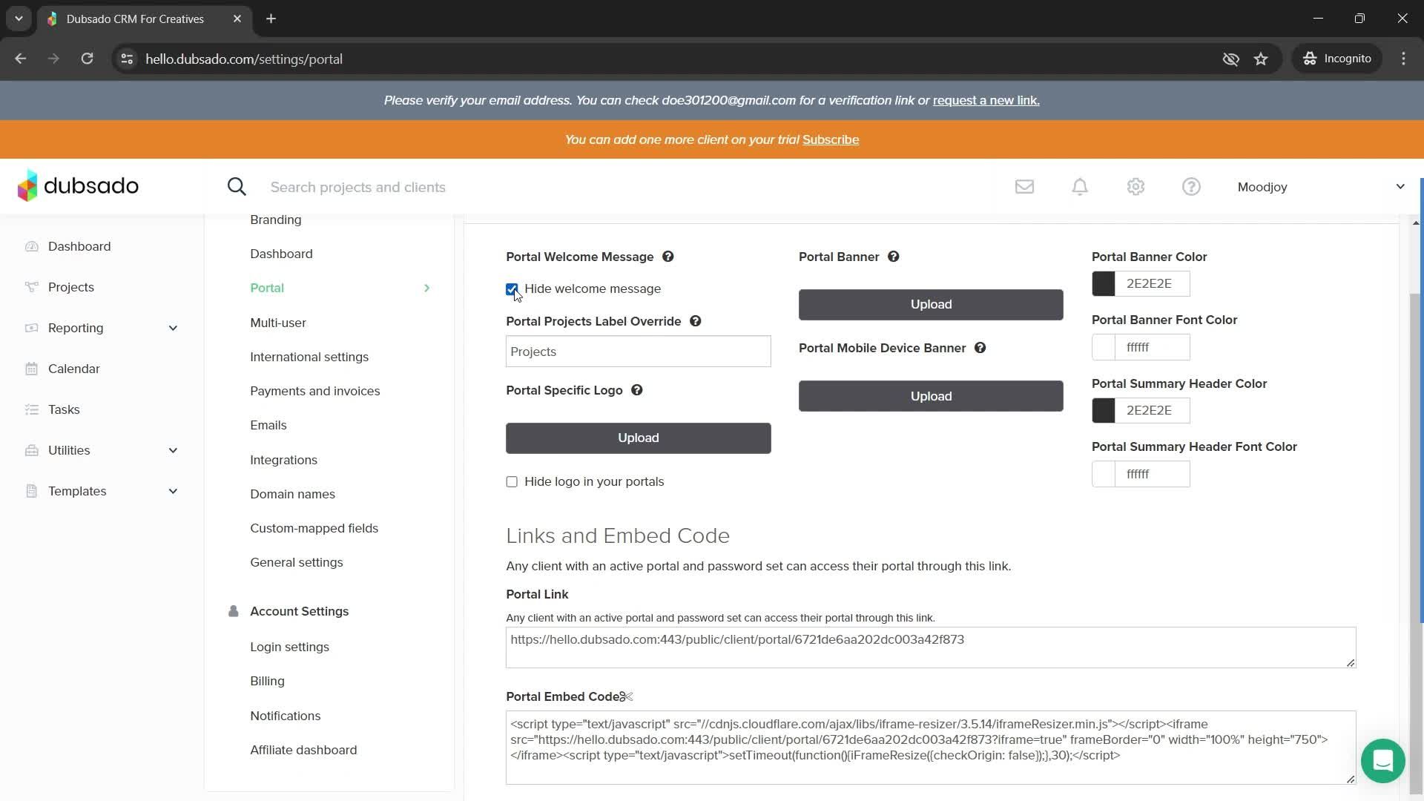Click the Portal Projects Label Override field
Screen dimensions: 1424x801
click(638, 352)
